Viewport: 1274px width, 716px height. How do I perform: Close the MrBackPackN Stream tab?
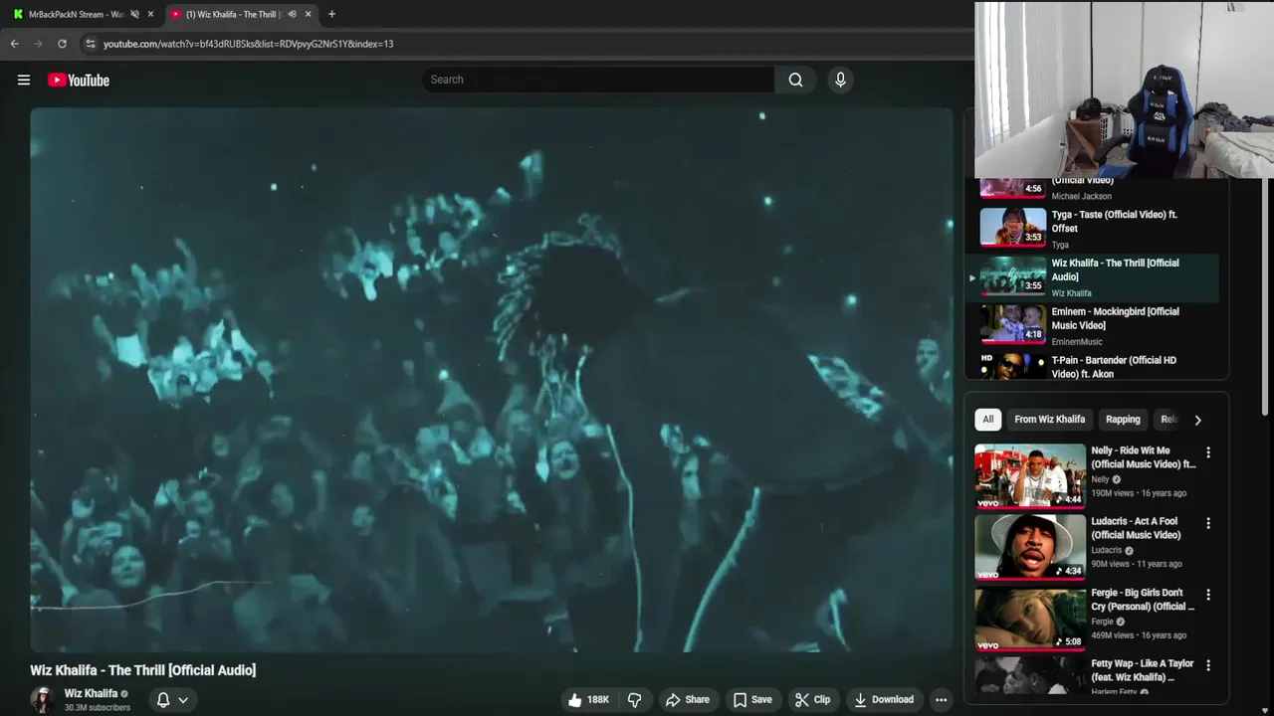[150, 14]
